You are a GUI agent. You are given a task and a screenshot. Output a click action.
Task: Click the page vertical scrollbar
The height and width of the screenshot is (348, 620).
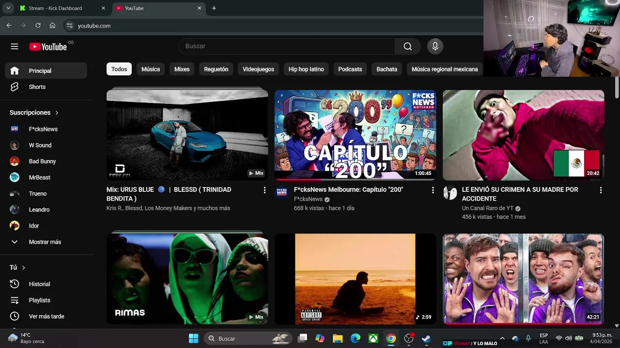617,87
